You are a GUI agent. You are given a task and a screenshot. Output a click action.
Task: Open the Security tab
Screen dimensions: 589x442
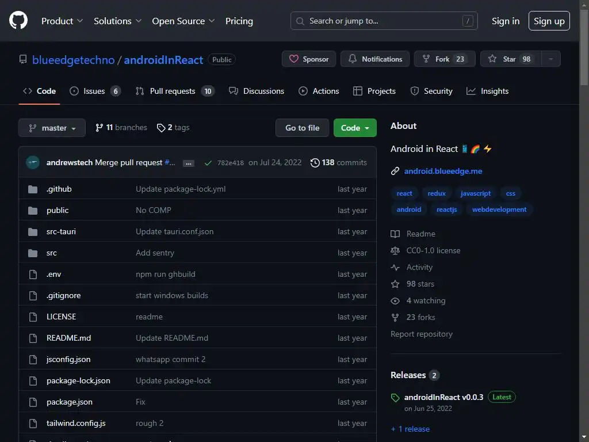coord(431,91)
